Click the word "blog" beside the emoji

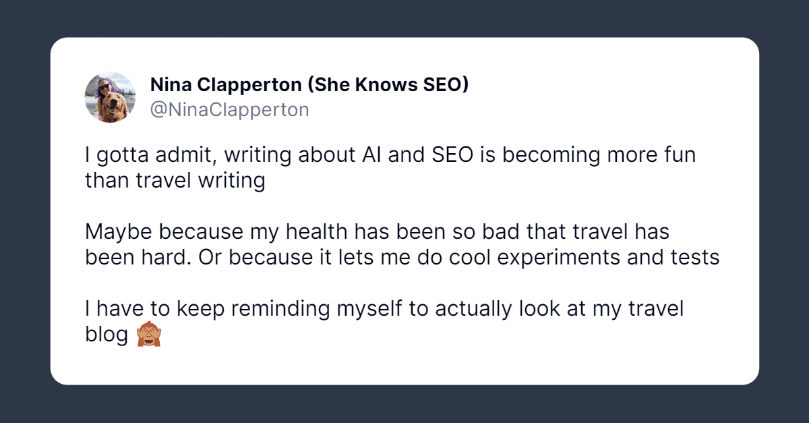[x=107, y=335]
